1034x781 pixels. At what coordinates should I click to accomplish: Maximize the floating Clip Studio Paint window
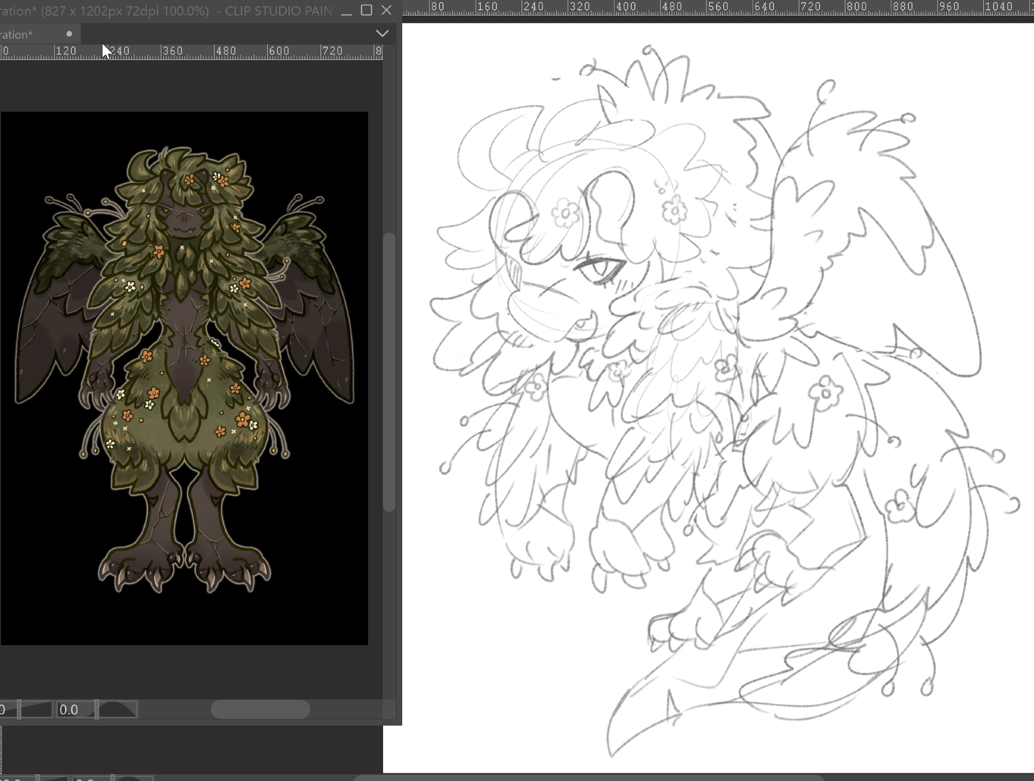click(367, 10)
